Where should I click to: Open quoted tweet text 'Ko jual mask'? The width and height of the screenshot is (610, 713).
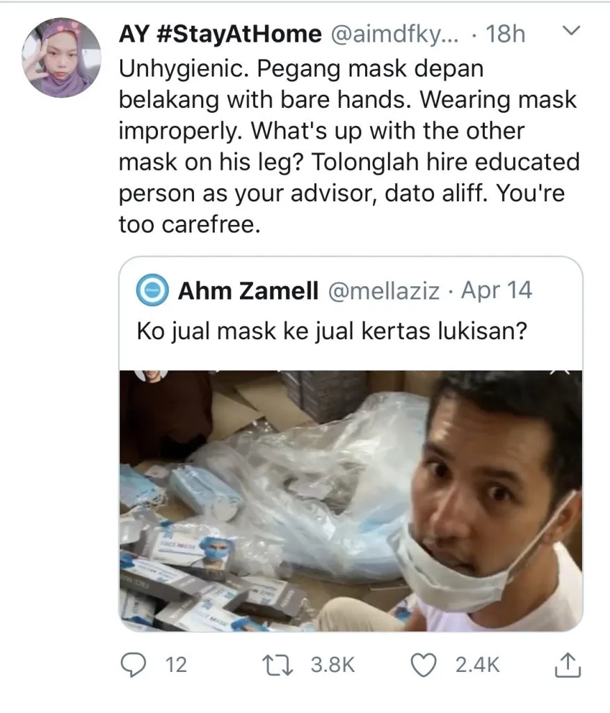coord(332,331)
